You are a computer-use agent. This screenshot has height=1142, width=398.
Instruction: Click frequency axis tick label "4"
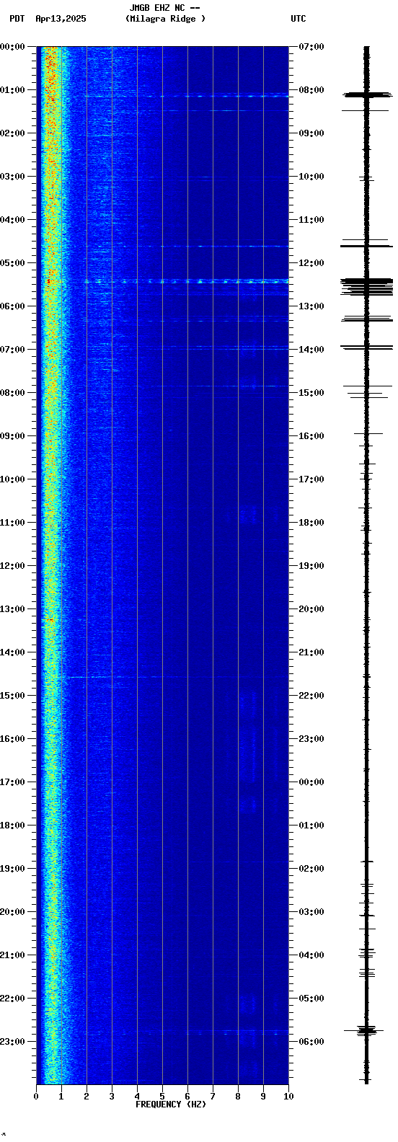(137, 1097)
